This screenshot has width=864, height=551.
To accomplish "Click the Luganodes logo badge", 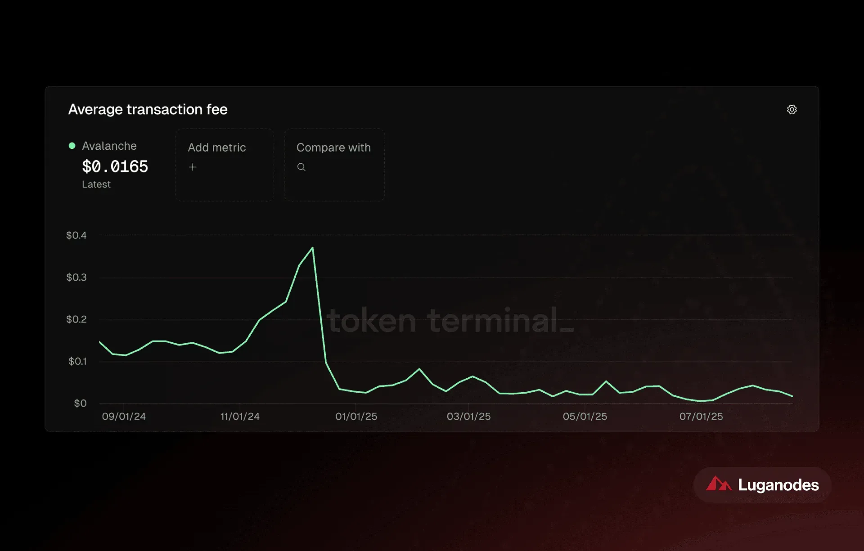I will tap(762, 484).
